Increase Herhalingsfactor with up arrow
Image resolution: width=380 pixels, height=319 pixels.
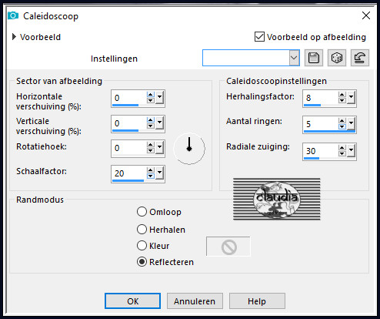(342, 95)
